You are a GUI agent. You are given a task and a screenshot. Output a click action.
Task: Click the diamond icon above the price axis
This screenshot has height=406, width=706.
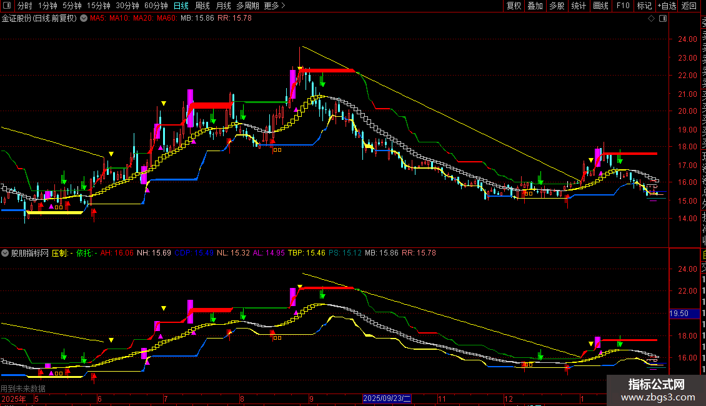coord(651,19)
